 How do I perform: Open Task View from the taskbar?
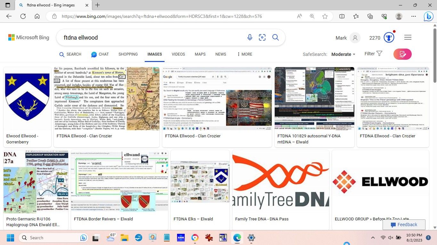click(96, 238)
